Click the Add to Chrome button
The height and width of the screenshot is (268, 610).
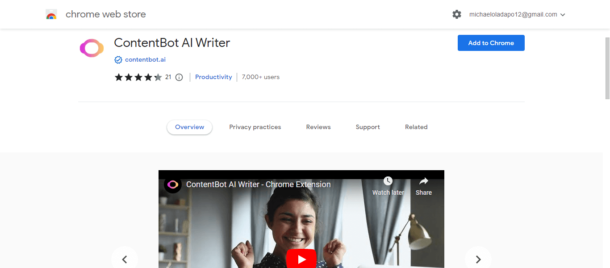pos(491,43)
